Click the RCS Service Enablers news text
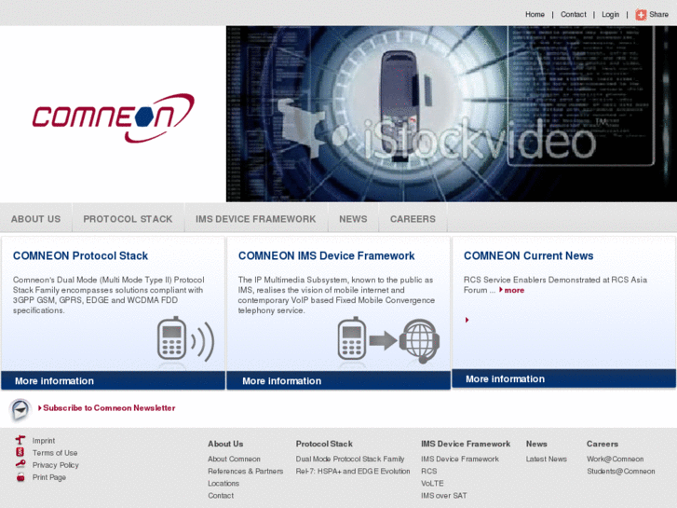Screen dimensions: 677x508 [555, 284]
